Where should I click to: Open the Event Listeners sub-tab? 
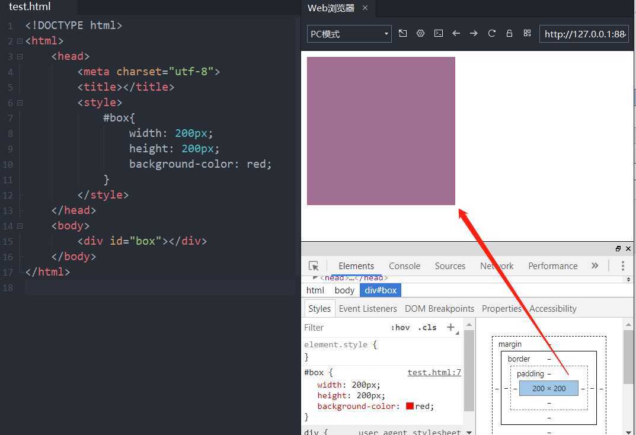pos(368,309)
